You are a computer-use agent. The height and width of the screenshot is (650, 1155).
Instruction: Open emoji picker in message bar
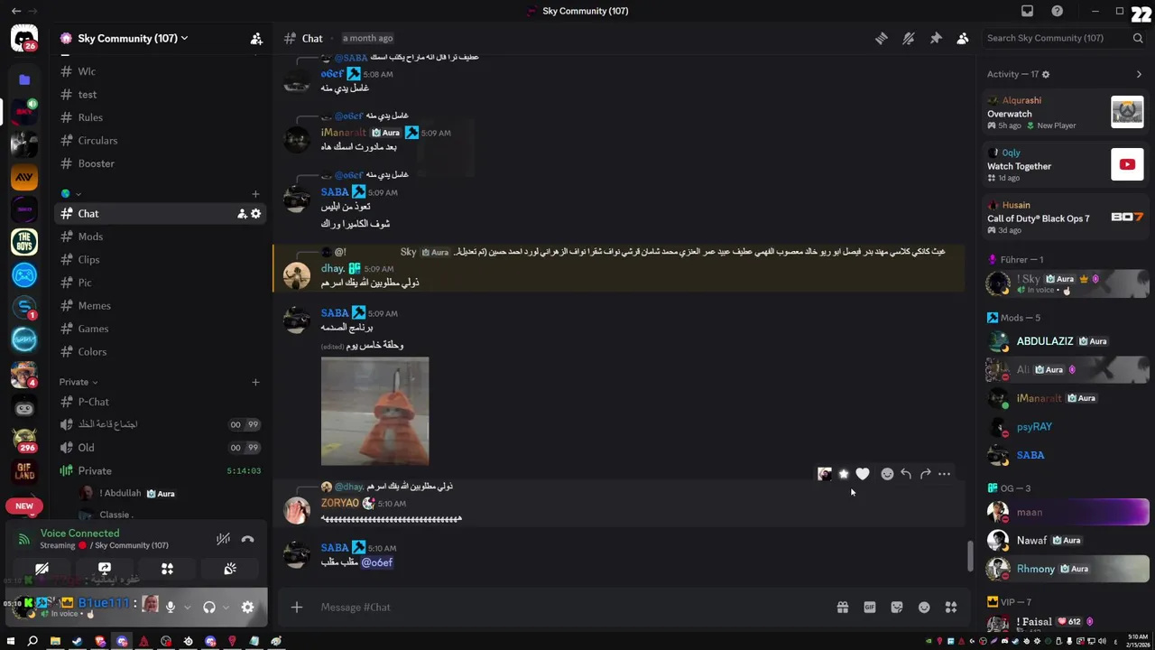point(924,608)
